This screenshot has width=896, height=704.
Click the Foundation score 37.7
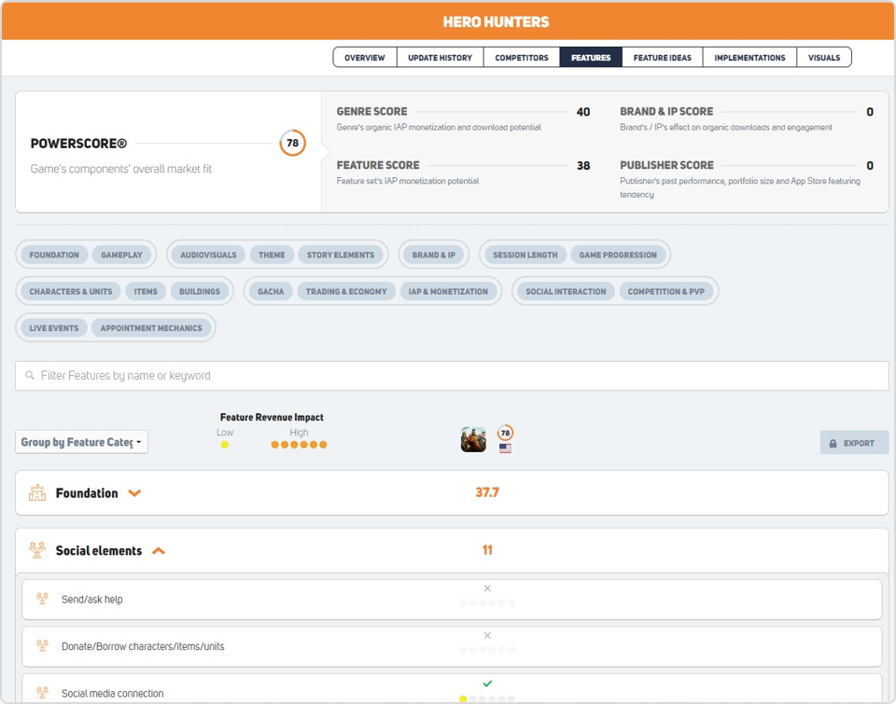pyautogui.click(x=487, y=492)
